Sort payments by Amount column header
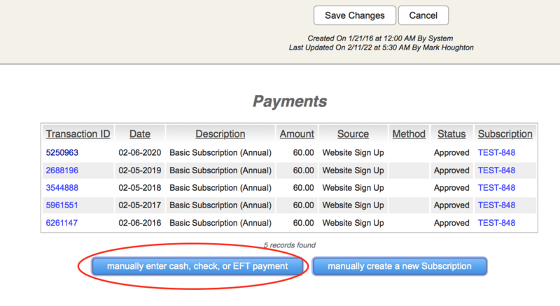560x306 pixels. coord(297,134)
